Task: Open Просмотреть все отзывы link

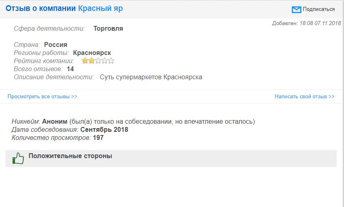Action: (43, 96)
